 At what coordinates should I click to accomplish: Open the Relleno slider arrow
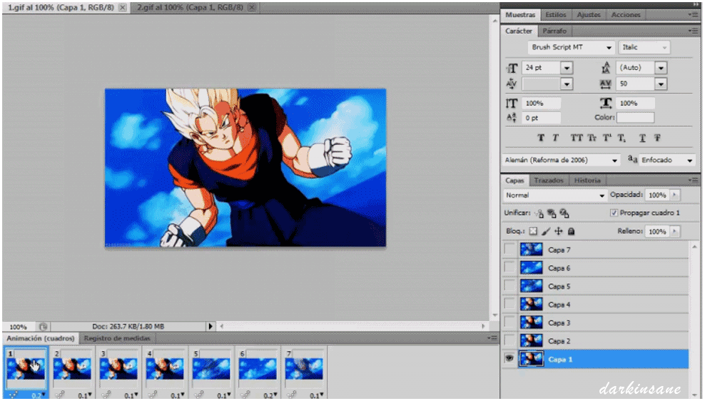tap(674, 231)
